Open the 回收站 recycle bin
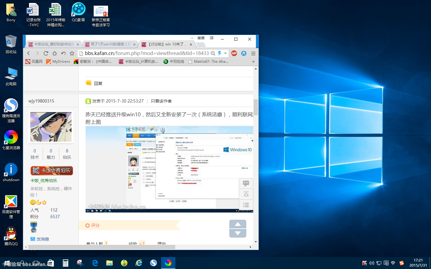Screen dimensions: 431x269 coord(11,44)
